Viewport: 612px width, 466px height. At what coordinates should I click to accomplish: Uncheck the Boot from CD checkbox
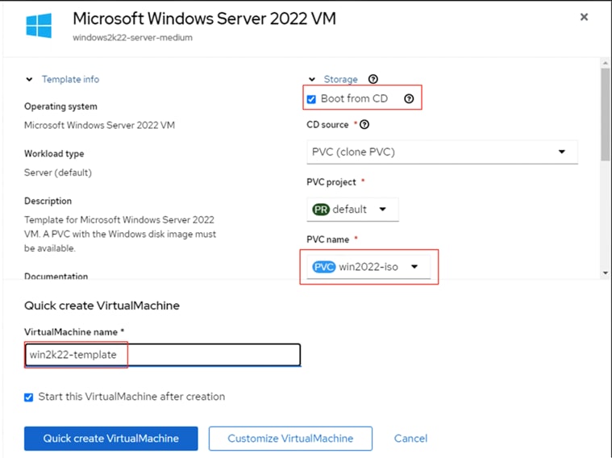pos(311,99)
